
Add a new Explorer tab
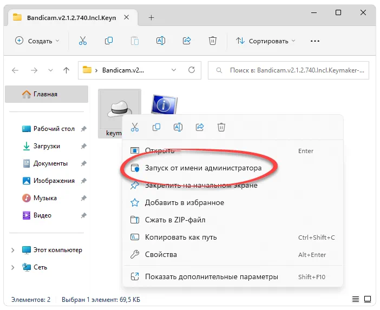pos(151,17)
